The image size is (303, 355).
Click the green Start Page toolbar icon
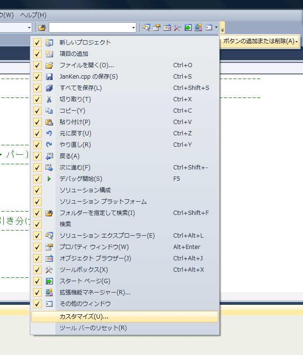[x=188, y=27]
